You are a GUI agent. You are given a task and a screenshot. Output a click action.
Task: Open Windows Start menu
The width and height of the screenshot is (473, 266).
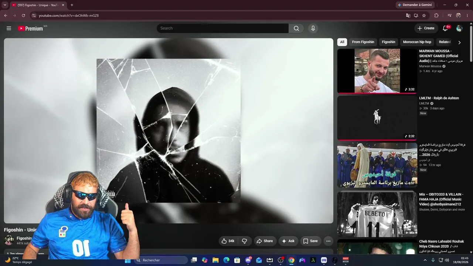point(128,260)
